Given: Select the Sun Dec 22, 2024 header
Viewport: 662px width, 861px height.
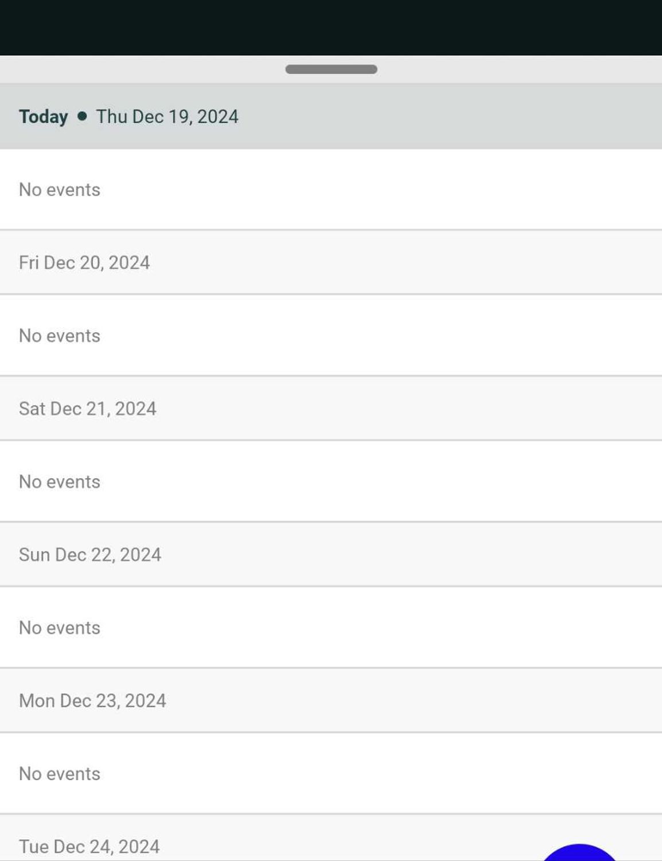Looking at the screenshot, I should click(90, 554).
